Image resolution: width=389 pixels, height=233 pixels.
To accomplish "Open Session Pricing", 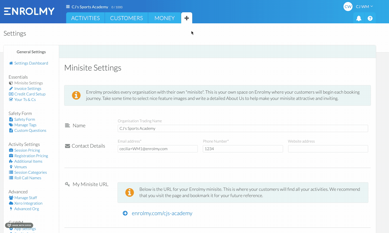I will coord(27,150).
